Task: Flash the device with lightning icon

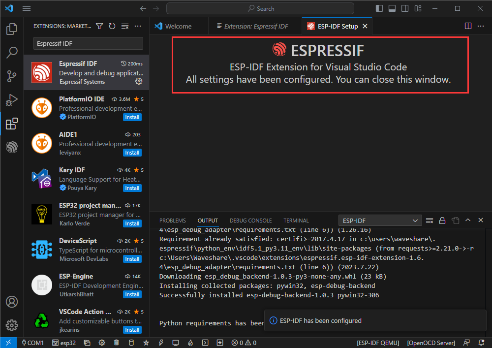Action: point(161,343)
